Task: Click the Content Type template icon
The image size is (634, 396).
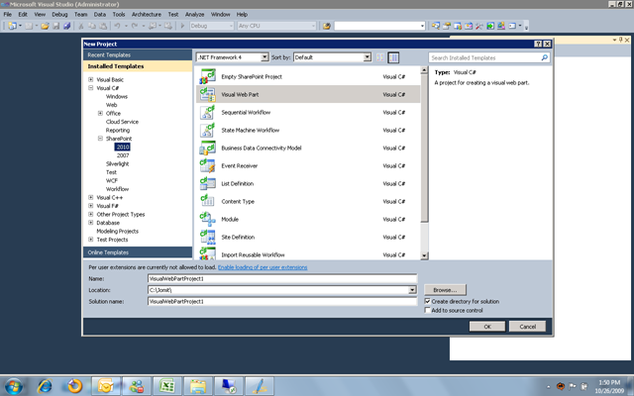Action: tap(207, 201)
